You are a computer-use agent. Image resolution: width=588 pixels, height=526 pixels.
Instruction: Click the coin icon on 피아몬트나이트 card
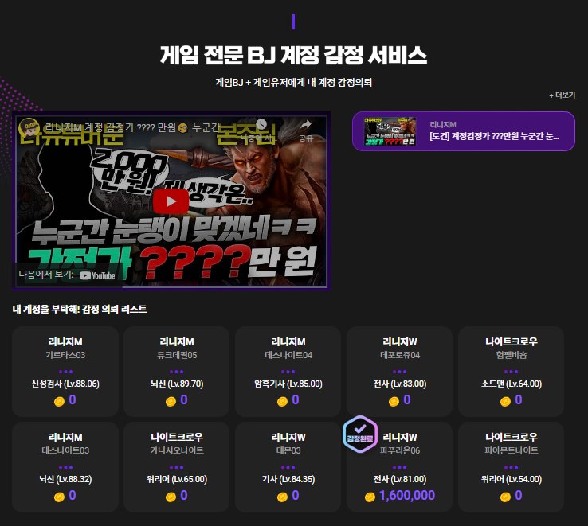505,497
